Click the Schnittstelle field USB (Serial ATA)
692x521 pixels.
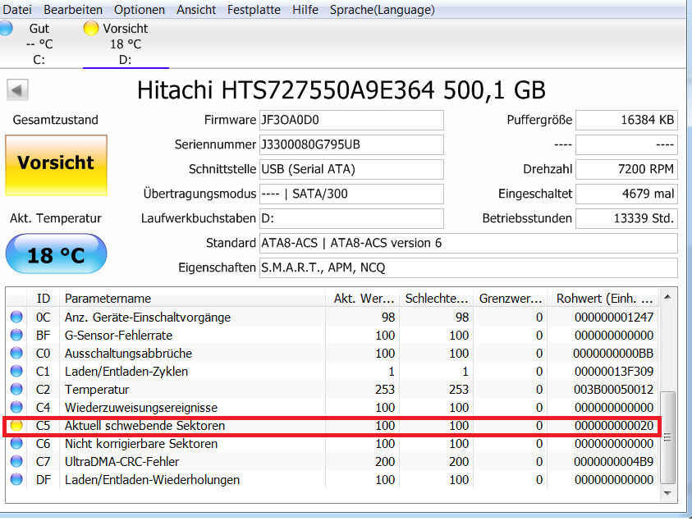351,169
